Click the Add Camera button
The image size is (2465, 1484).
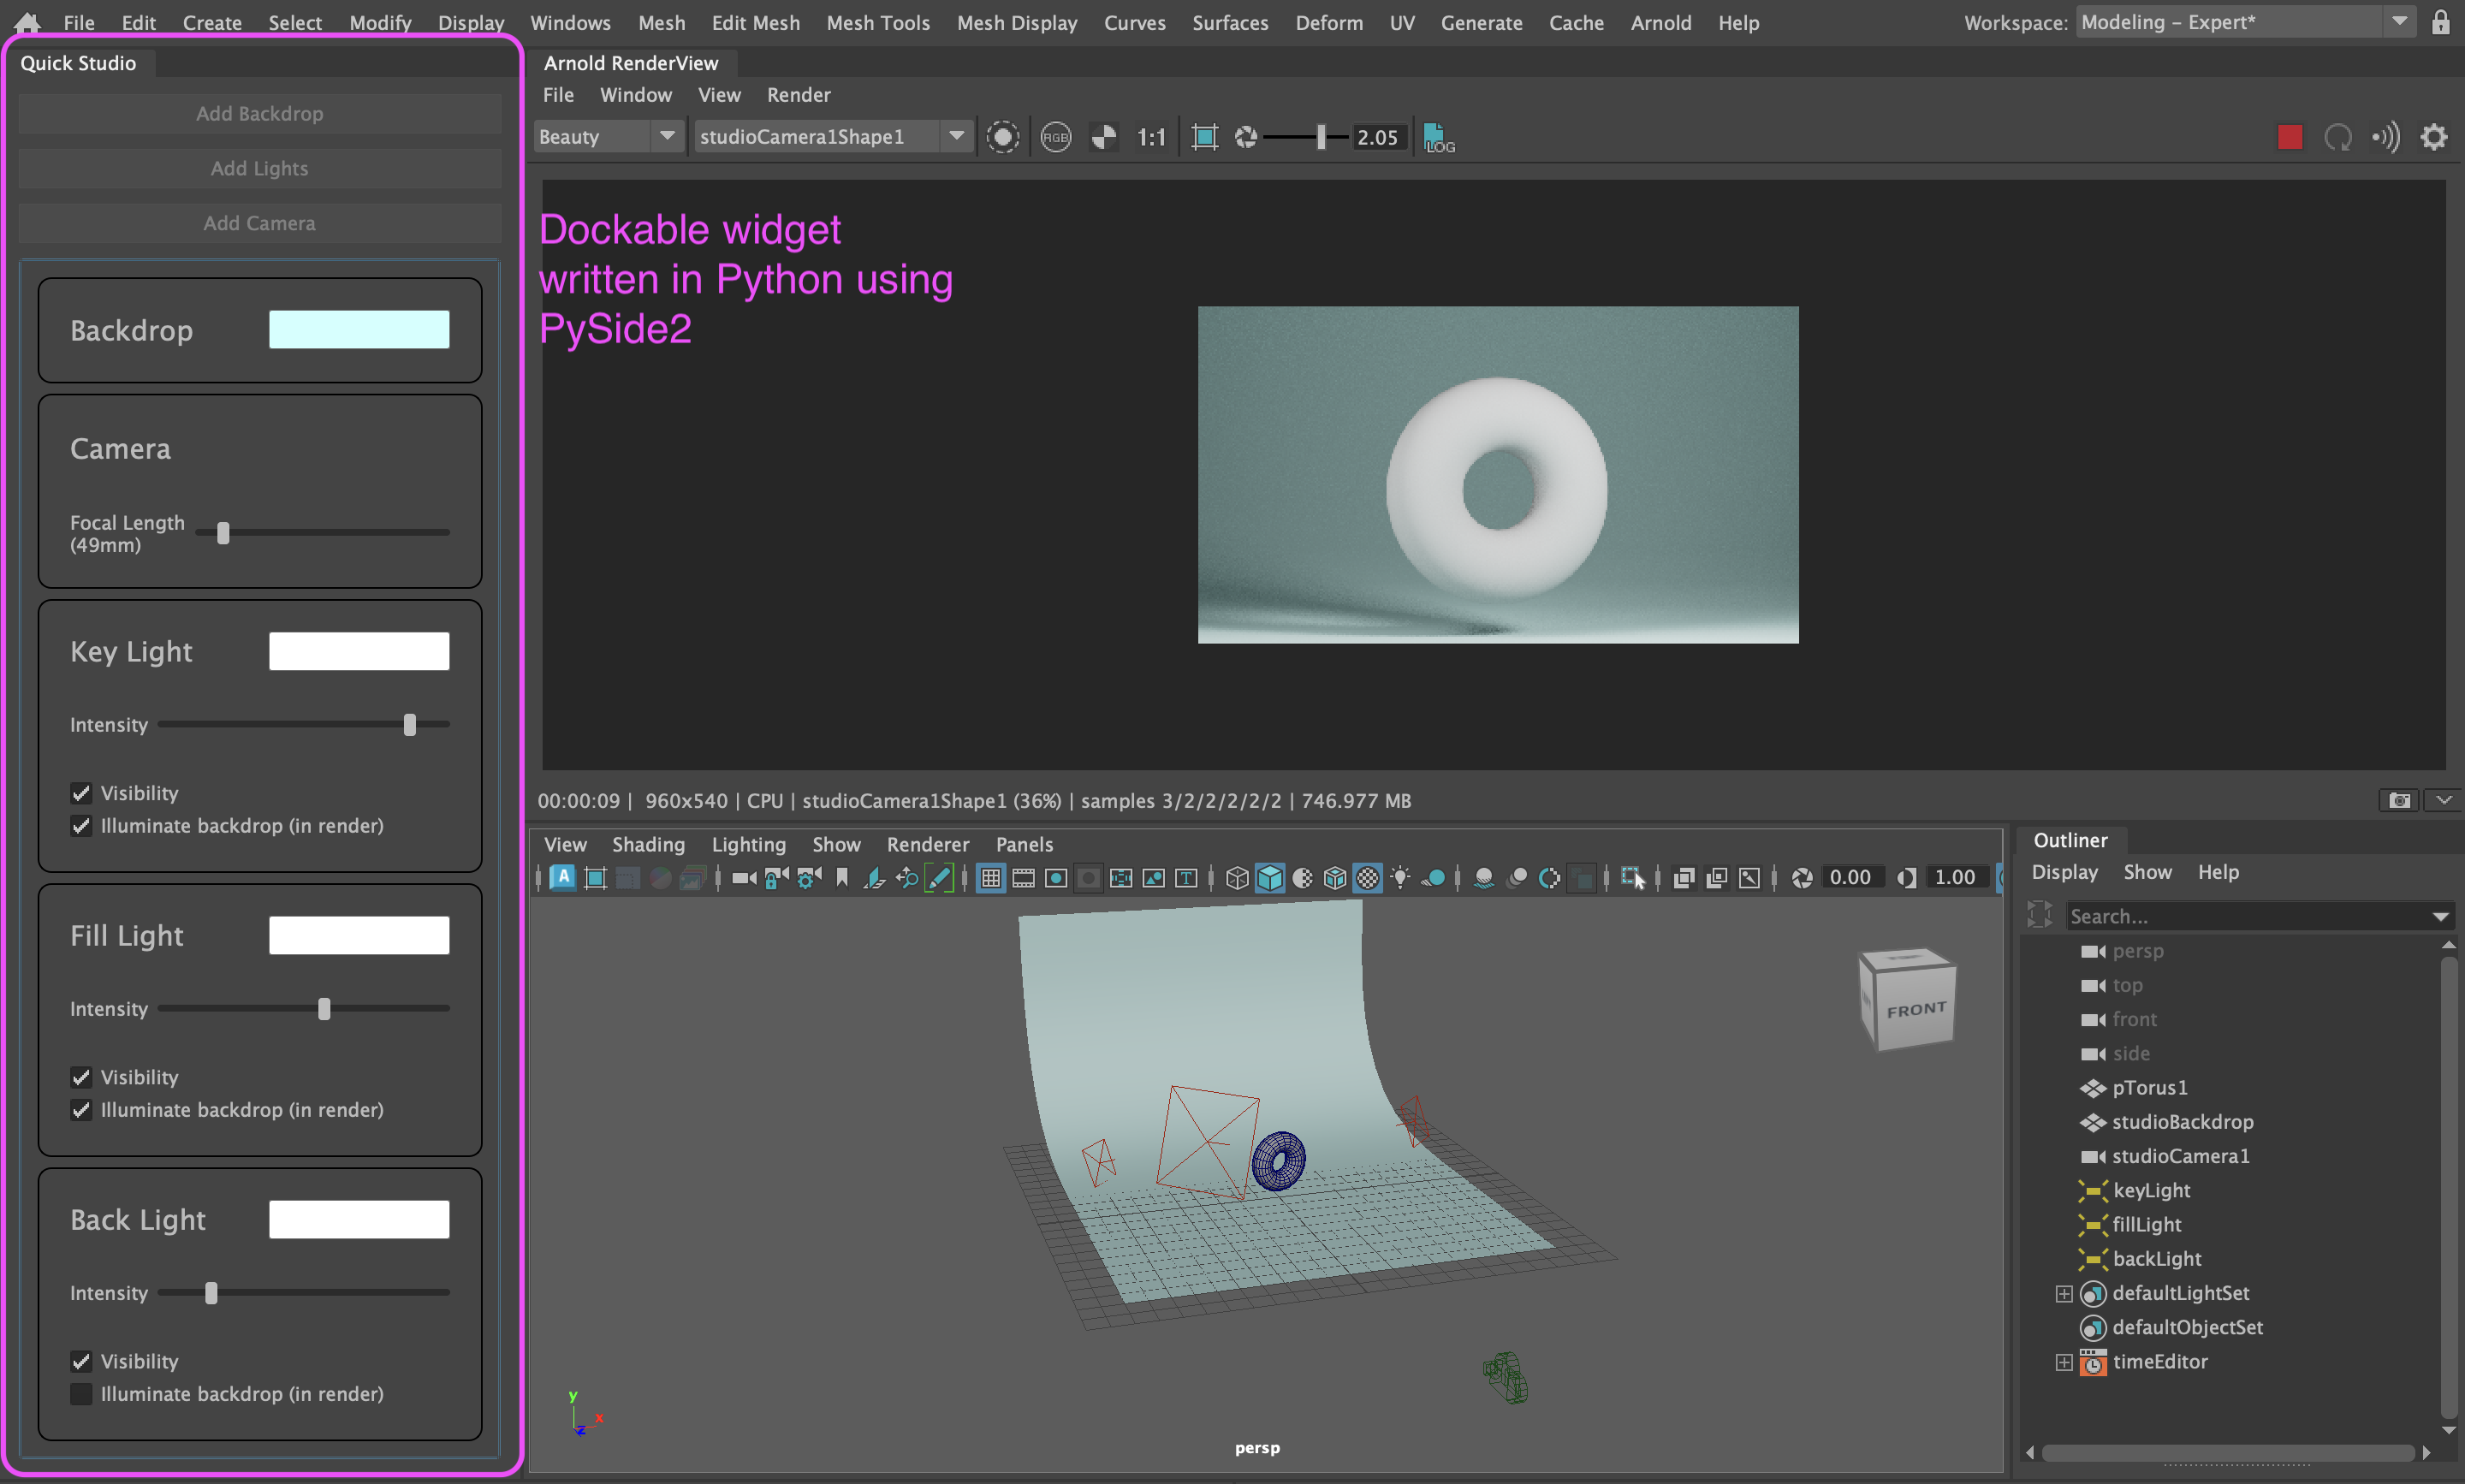(259, 222)
